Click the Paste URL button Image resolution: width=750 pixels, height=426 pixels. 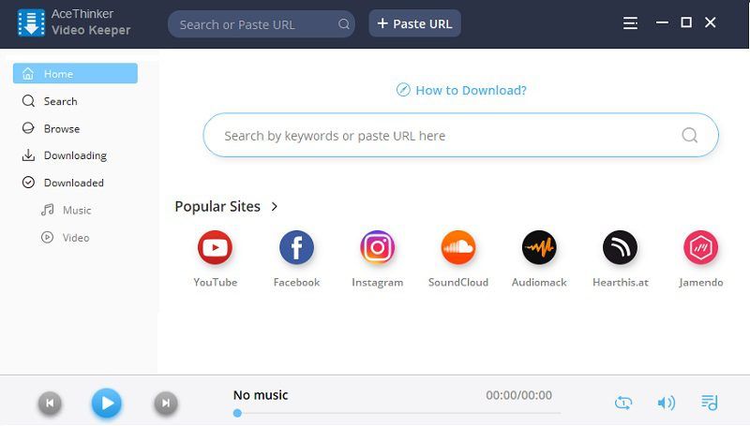tap(414, 23)
